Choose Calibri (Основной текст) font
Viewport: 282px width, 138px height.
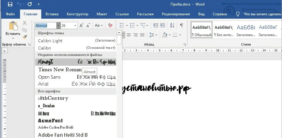(76, 48)
